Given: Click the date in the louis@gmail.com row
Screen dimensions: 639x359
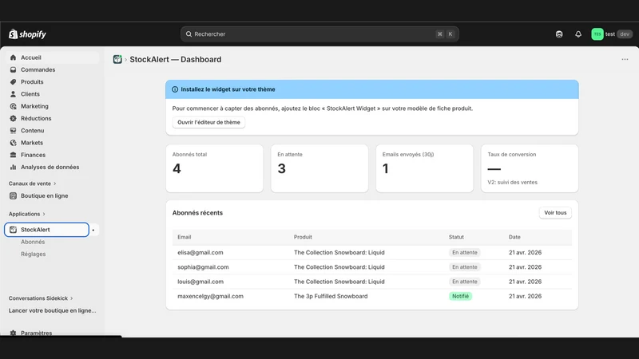Looking at the screenshot, I should pyautogui.click(x=525, y=282).
